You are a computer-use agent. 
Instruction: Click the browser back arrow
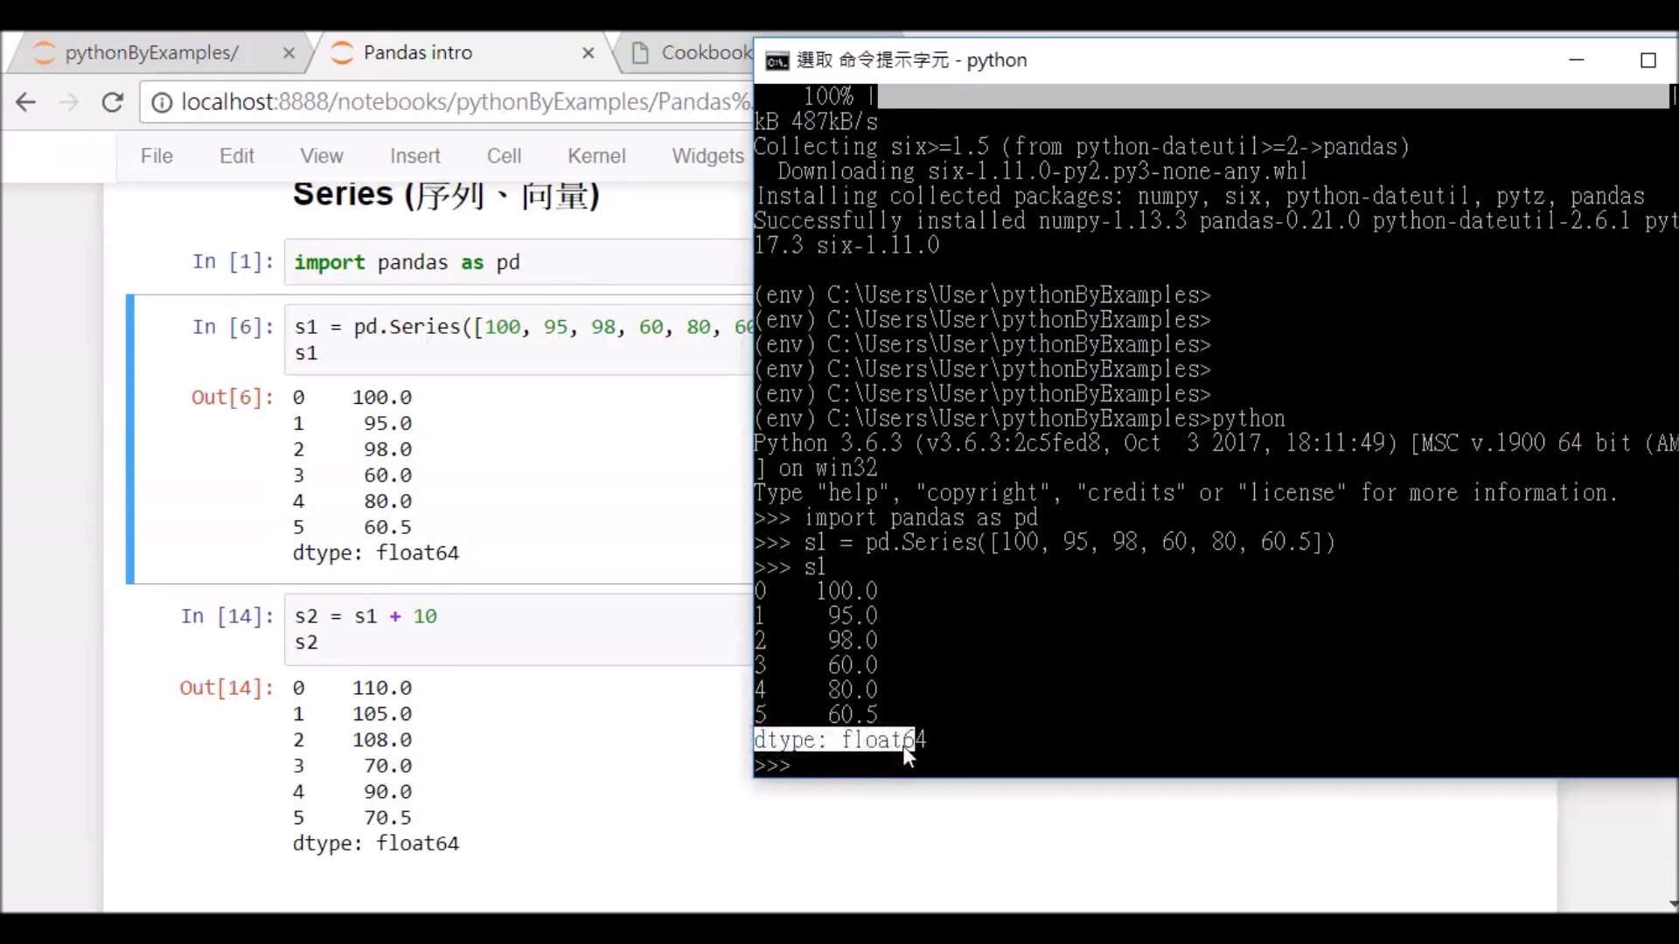coord(25,101)
